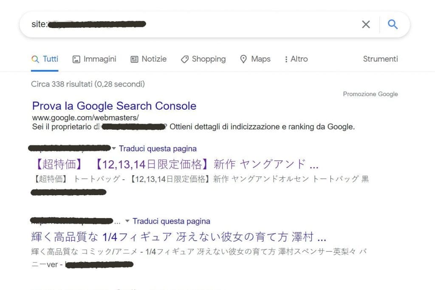Open the Shopping tab
Screen dimensions: 435x290
pos(203,59)
